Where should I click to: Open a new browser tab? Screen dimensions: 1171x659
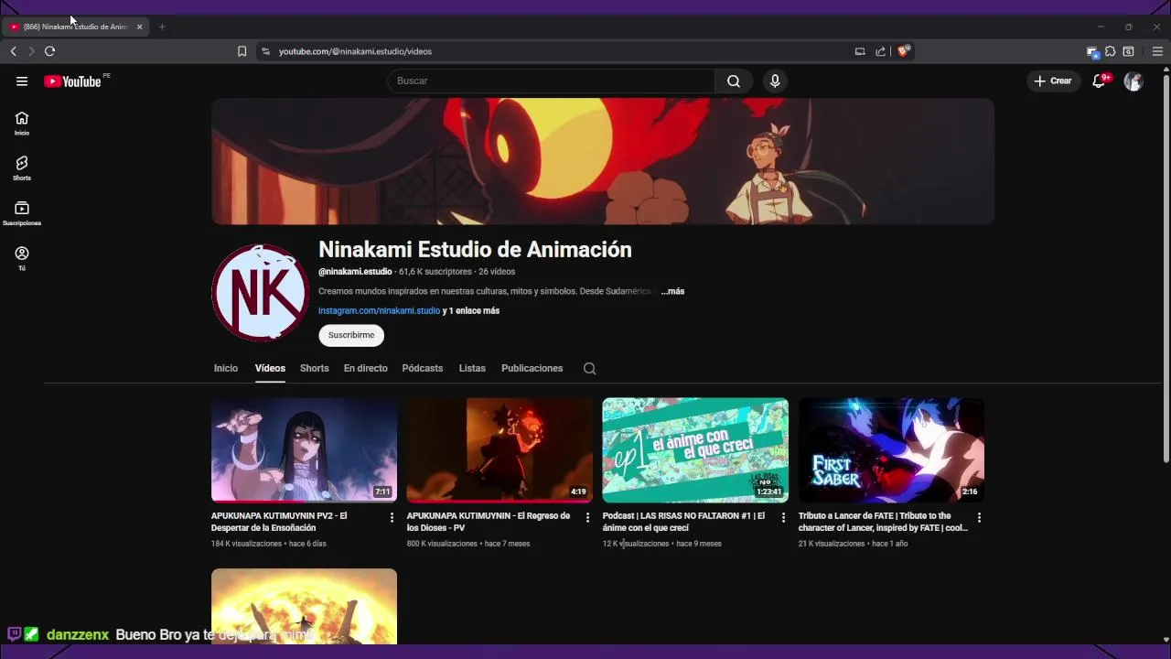click(x=162, y=27)
